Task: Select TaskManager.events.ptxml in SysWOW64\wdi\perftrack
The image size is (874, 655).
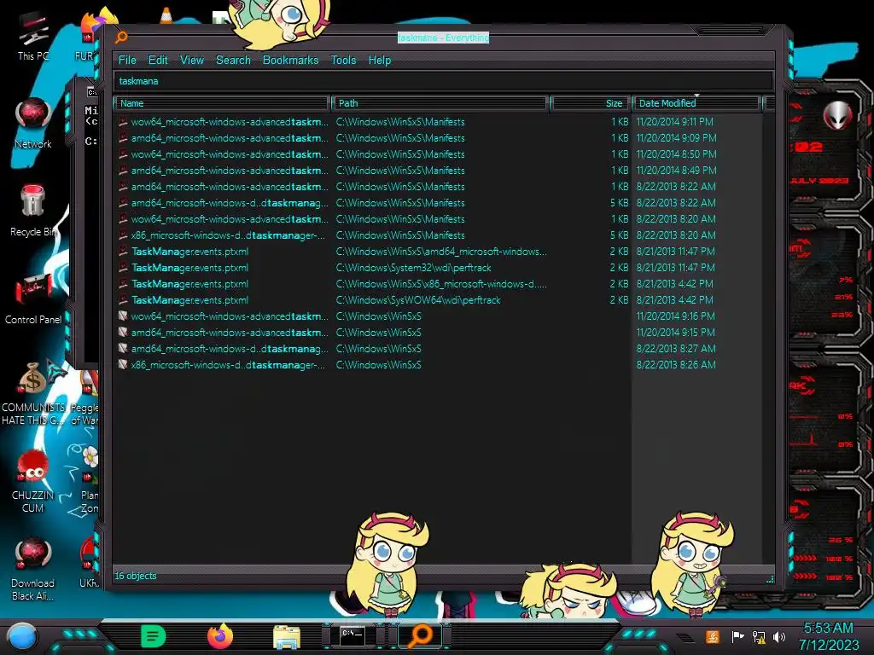Action: [438, 300]
